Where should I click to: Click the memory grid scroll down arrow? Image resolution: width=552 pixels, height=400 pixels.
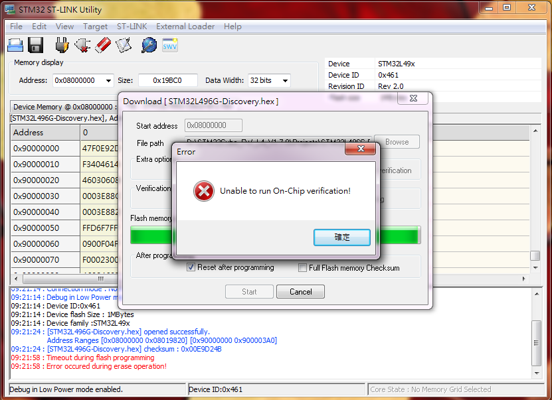pyautogui.click(x=535, y=268)
